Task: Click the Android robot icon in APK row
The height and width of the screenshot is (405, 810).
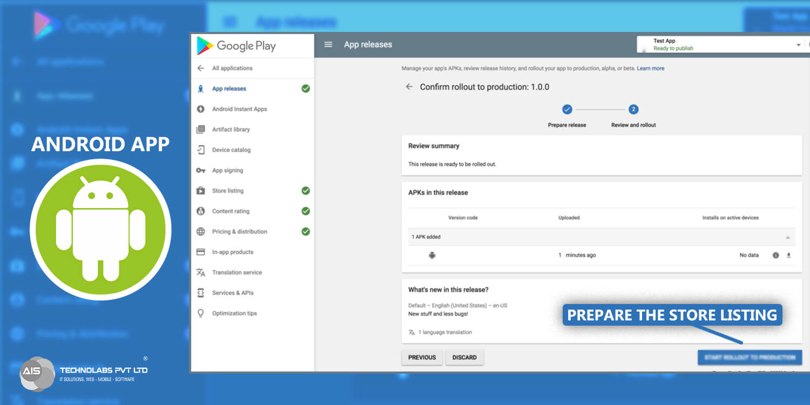Action: [432, 255]
